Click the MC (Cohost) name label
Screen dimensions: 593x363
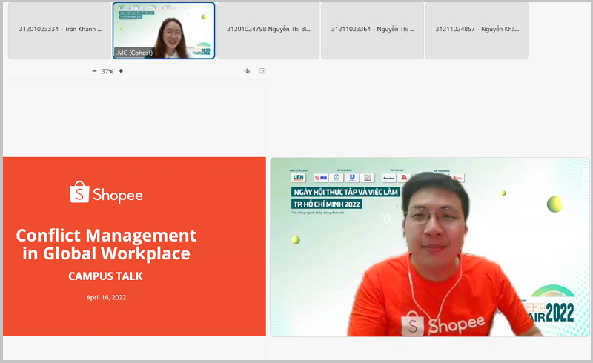point(134,53)
